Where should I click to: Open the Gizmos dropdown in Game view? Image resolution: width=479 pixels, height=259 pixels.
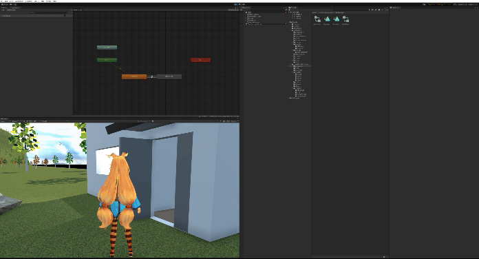pos(235,121)
